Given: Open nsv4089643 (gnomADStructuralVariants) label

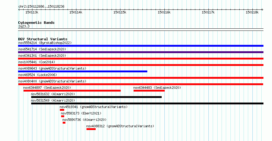Looking at the screenshot, I should (x=52, y=68).
